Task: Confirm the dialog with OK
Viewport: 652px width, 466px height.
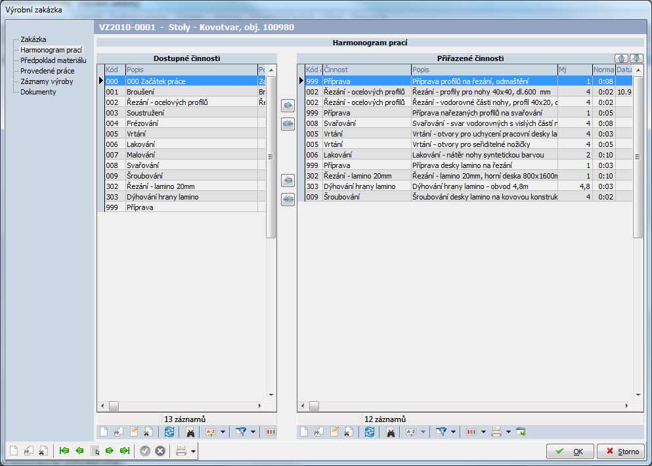Action: pyautogui.click(x=570, y=452)
